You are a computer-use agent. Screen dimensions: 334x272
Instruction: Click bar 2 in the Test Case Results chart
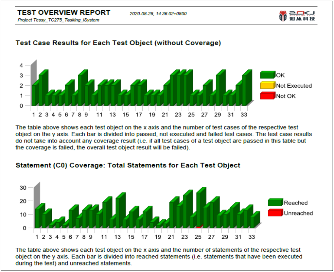[x=41, y=90]
